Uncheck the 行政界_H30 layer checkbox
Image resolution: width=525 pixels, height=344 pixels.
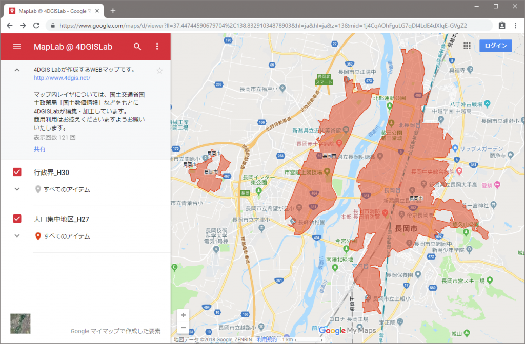pyautogui.click(x=17, y=172)
